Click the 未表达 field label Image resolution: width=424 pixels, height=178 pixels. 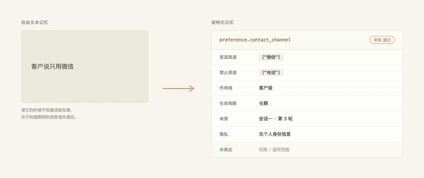226,150
